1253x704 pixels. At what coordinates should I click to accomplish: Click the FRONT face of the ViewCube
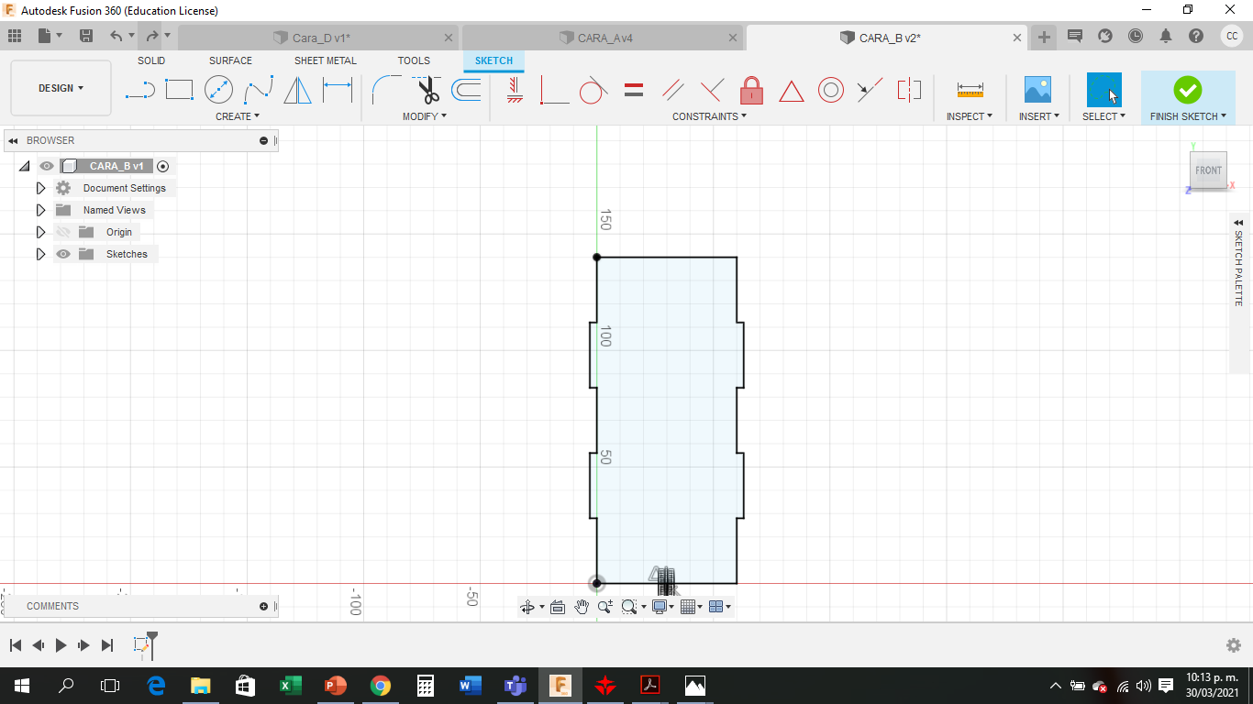click(x=1208, y=170)
